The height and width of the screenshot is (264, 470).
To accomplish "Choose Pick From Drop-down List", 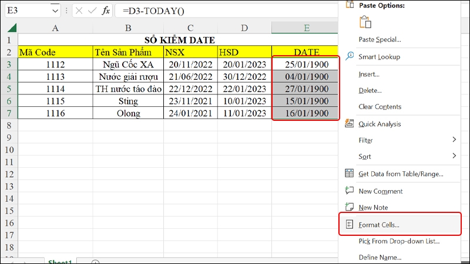I will [x=399, y=241].
